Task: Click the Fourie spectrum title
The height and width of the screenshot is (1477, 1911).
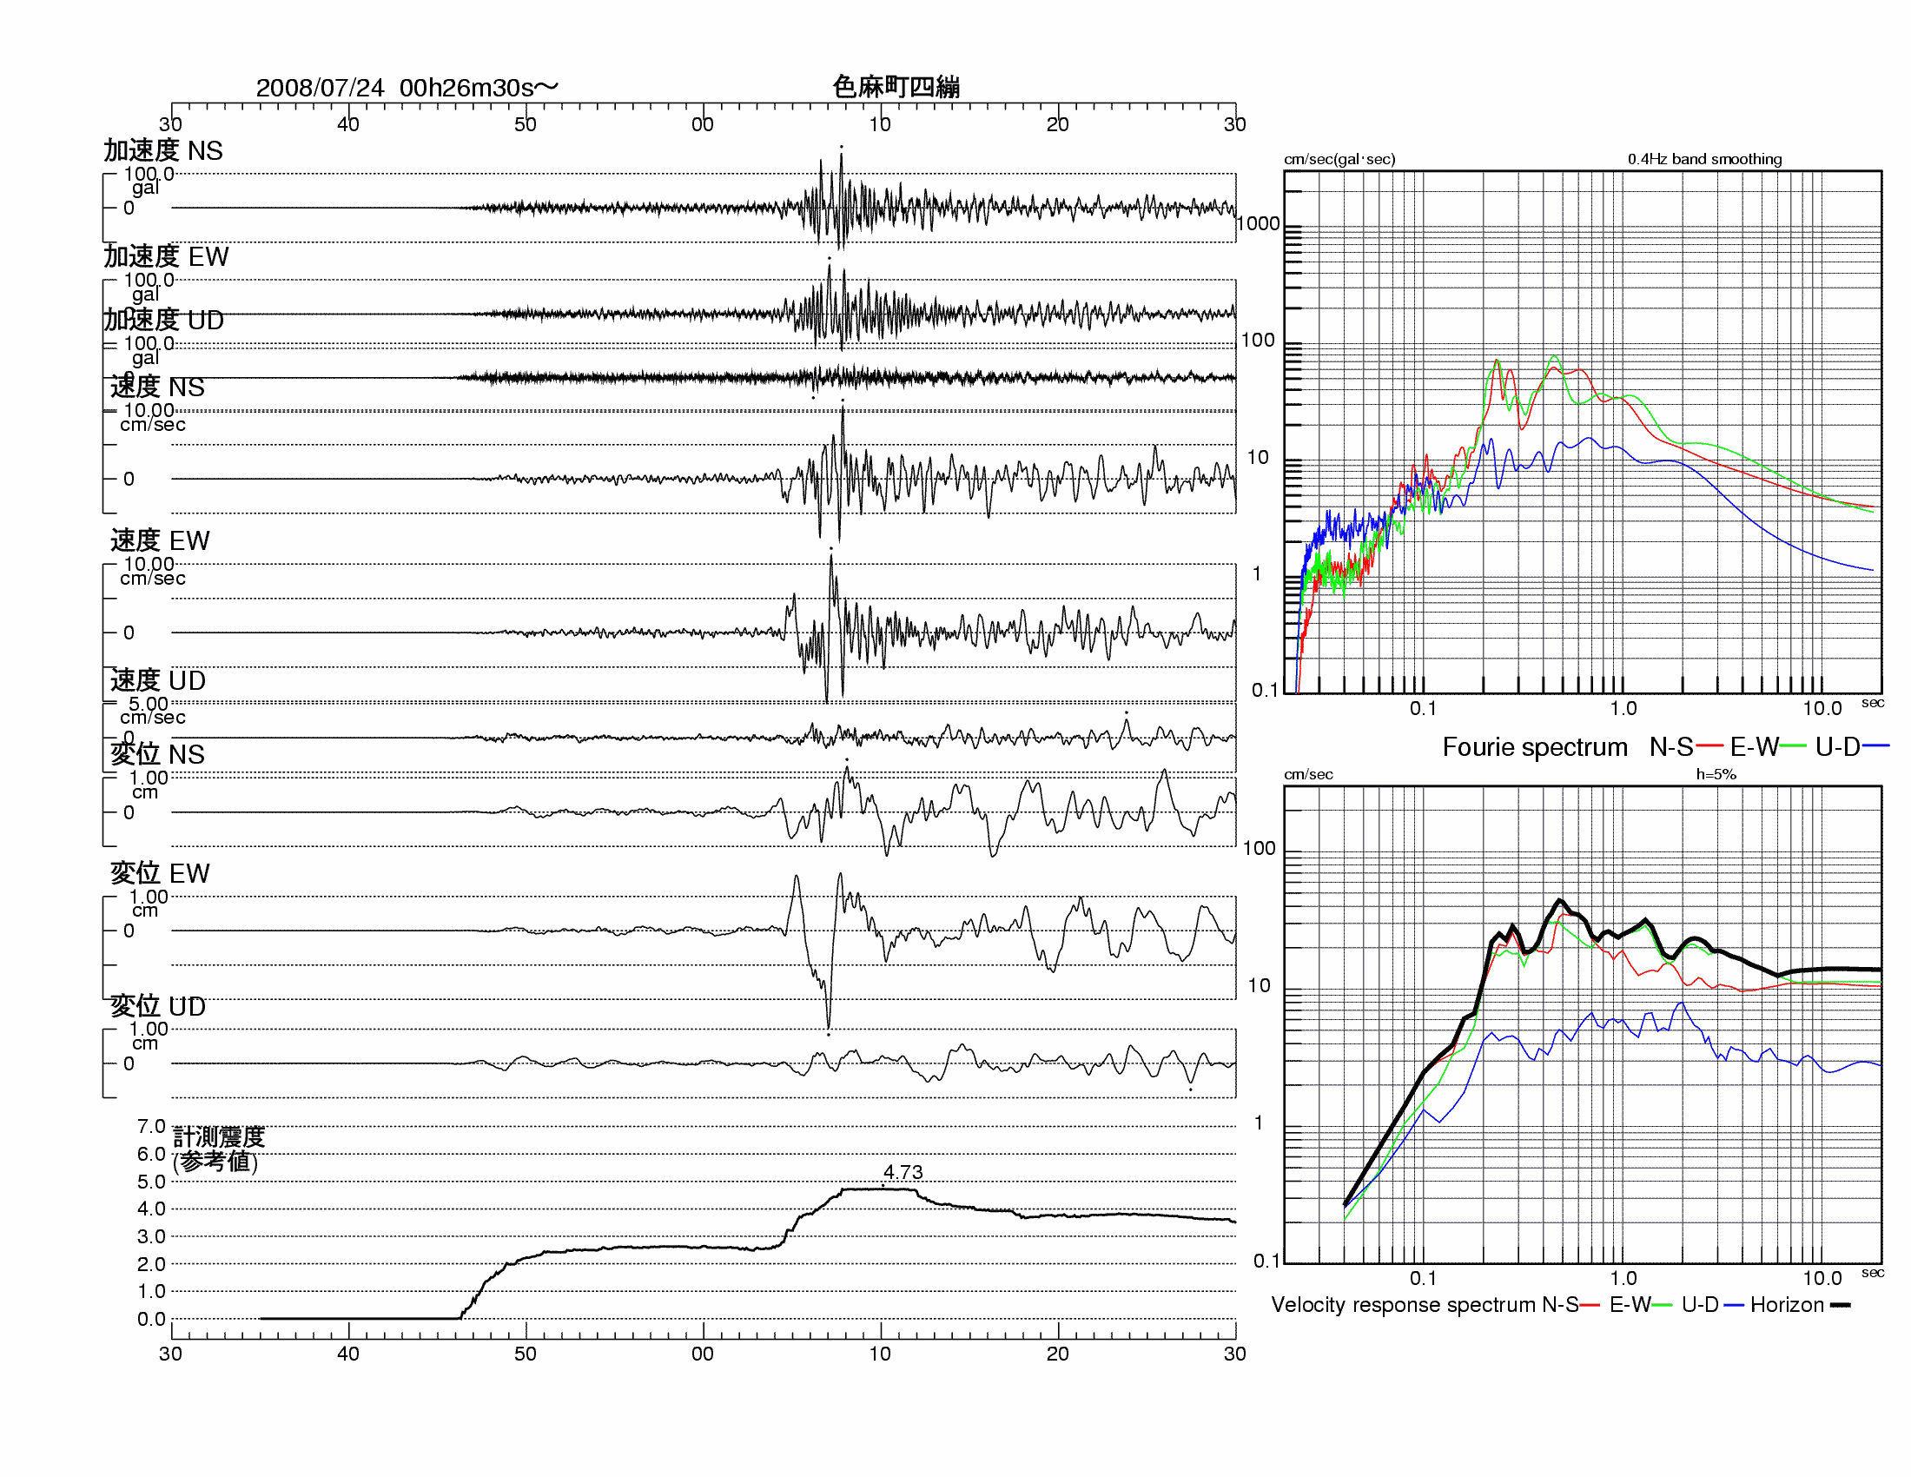Action: pos(1535,747)
